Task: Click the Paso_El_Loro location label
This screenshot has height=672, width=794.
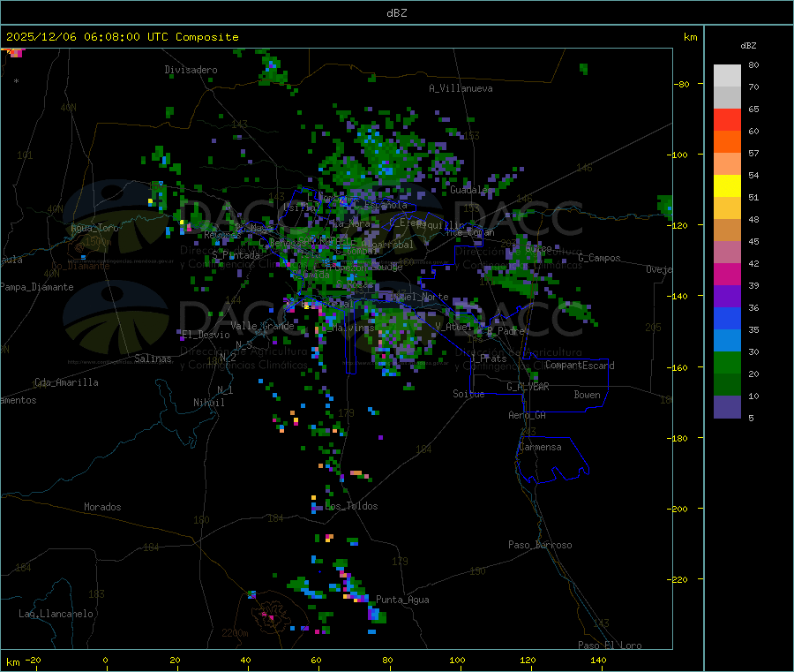Action: [610, 646]
